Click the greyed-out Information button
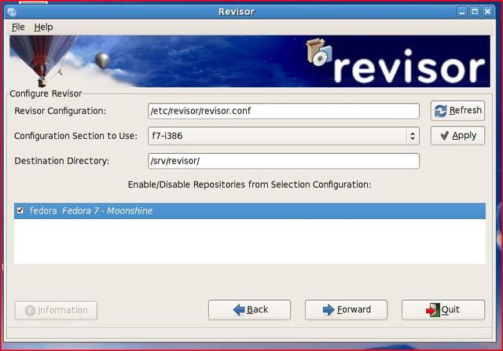 click(x=56, y=310)
